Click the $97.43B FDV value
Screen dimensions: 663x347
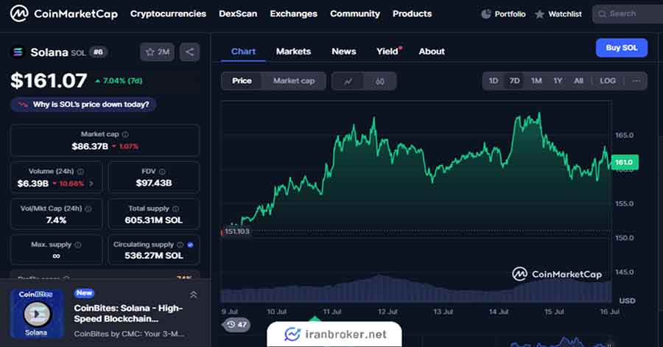[153, 183]
